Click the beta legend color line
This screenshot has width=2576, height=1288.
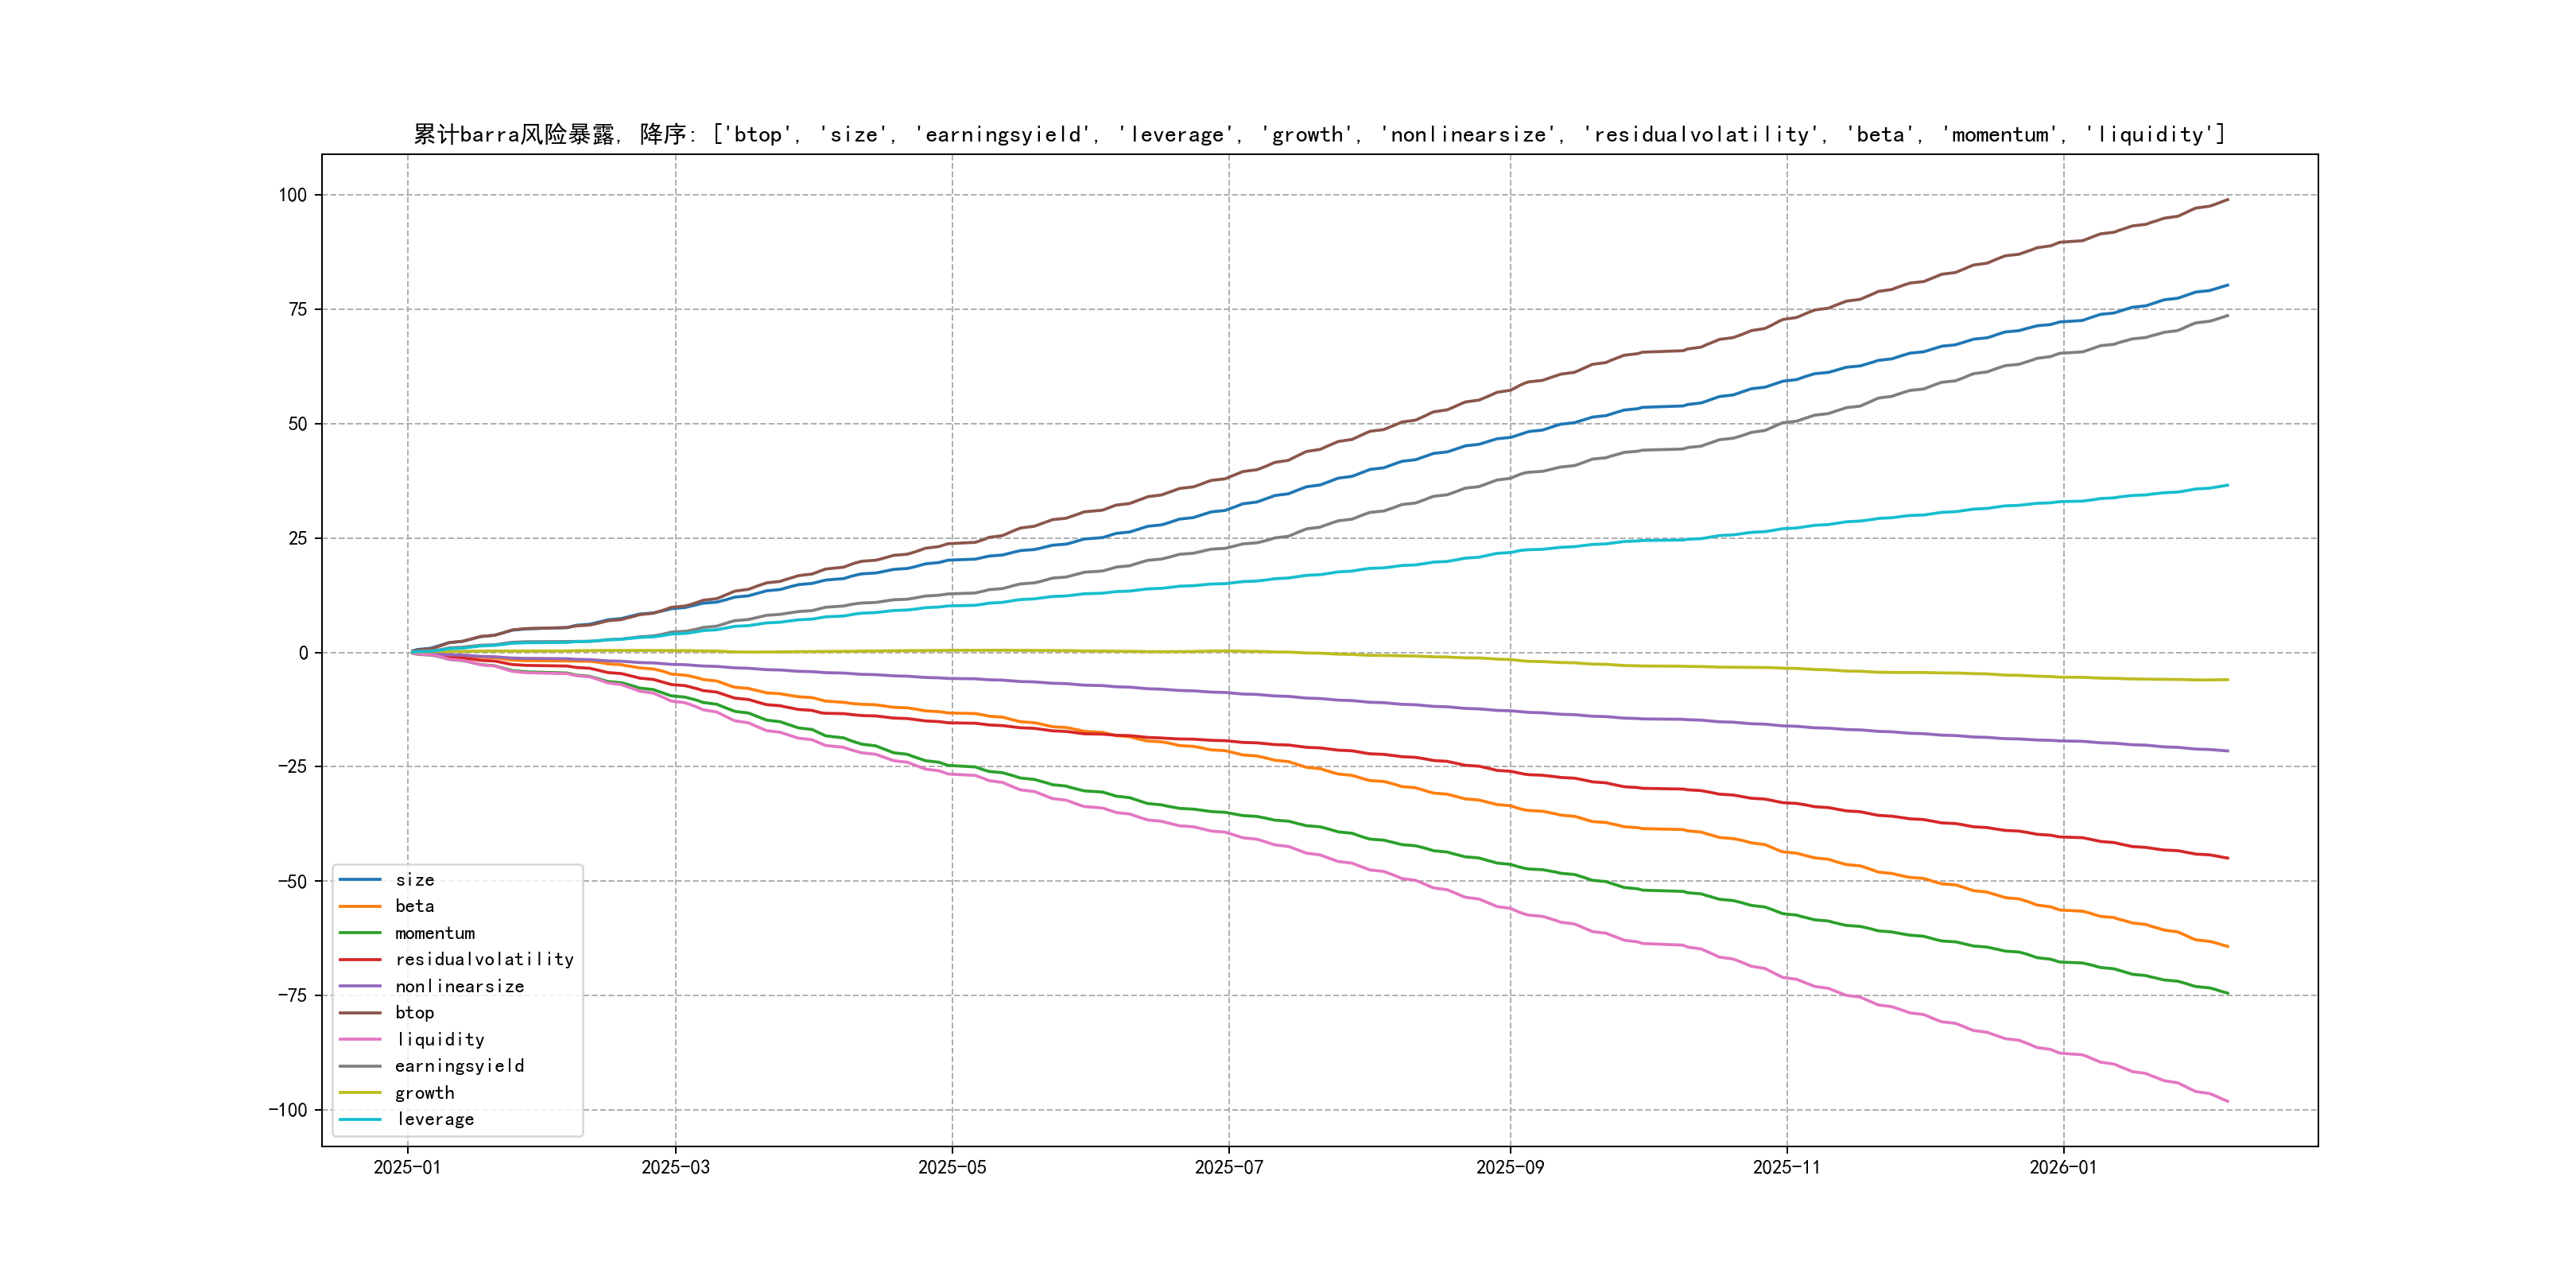coord(360,906)
